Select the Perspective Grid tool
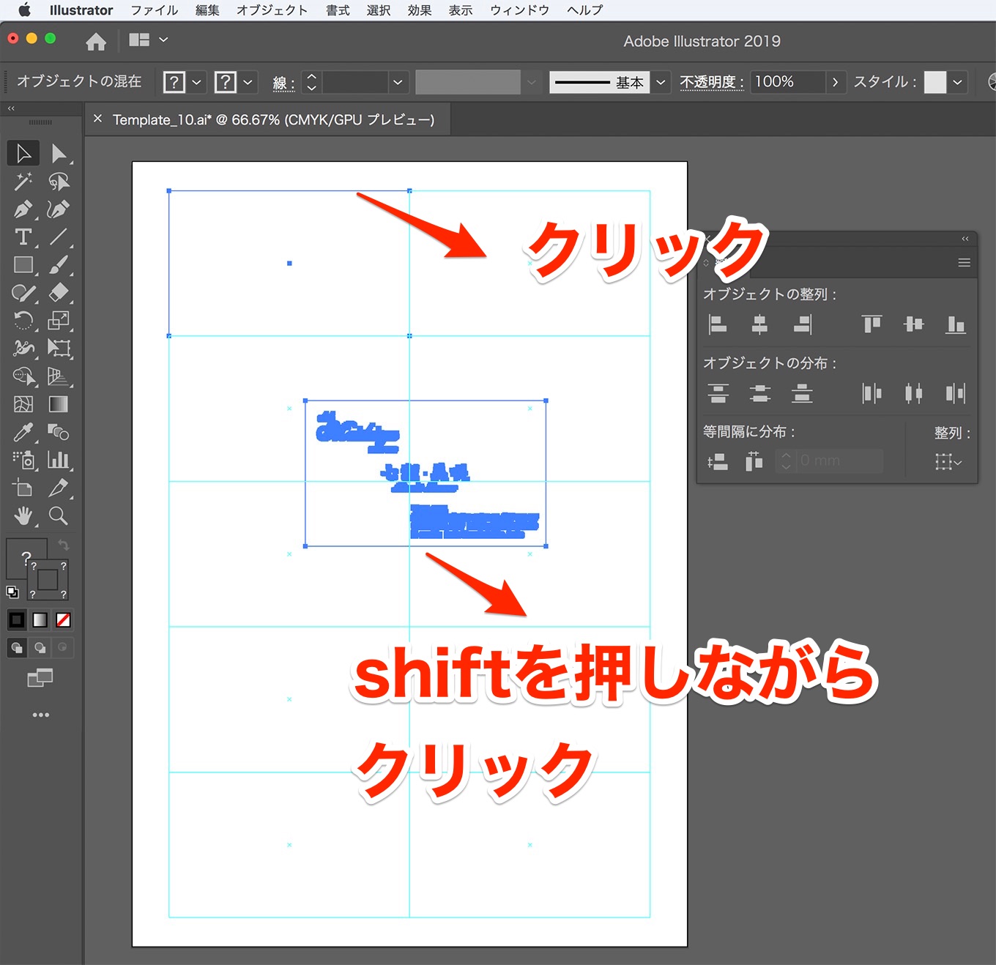This screenshot has width=996, height=965. [x=59, y=376]
